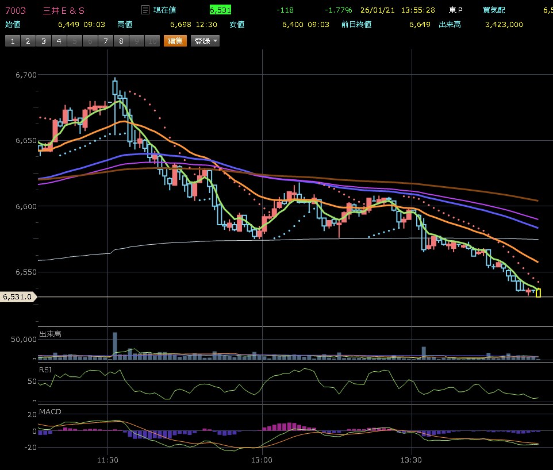This screenshot has height=470, width=553.
Task: Click the dimmed preset button 5
Action: tap(74, 41)
